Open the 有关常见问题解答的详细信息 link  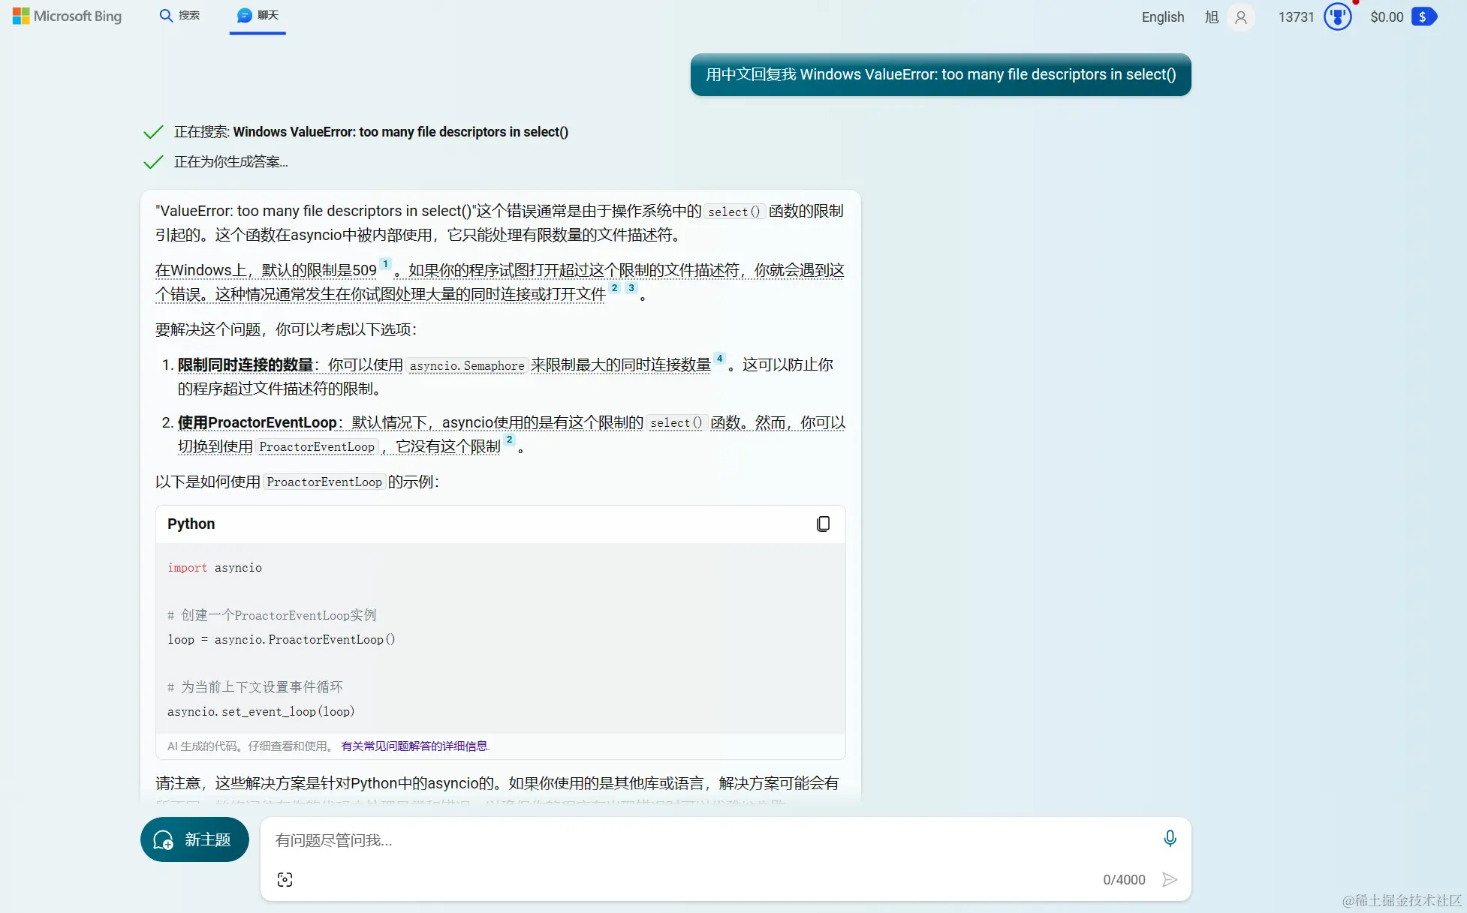tap(414, 746)
